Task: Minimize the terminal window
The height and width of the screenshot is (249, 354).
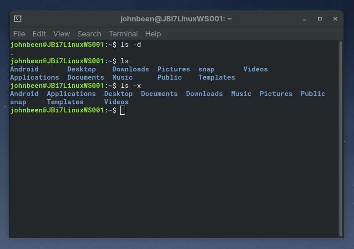Action: coord(304,19)
